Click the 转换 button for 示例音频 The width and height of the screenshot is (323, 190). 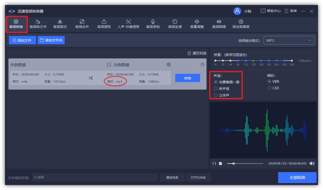(188, 78)
